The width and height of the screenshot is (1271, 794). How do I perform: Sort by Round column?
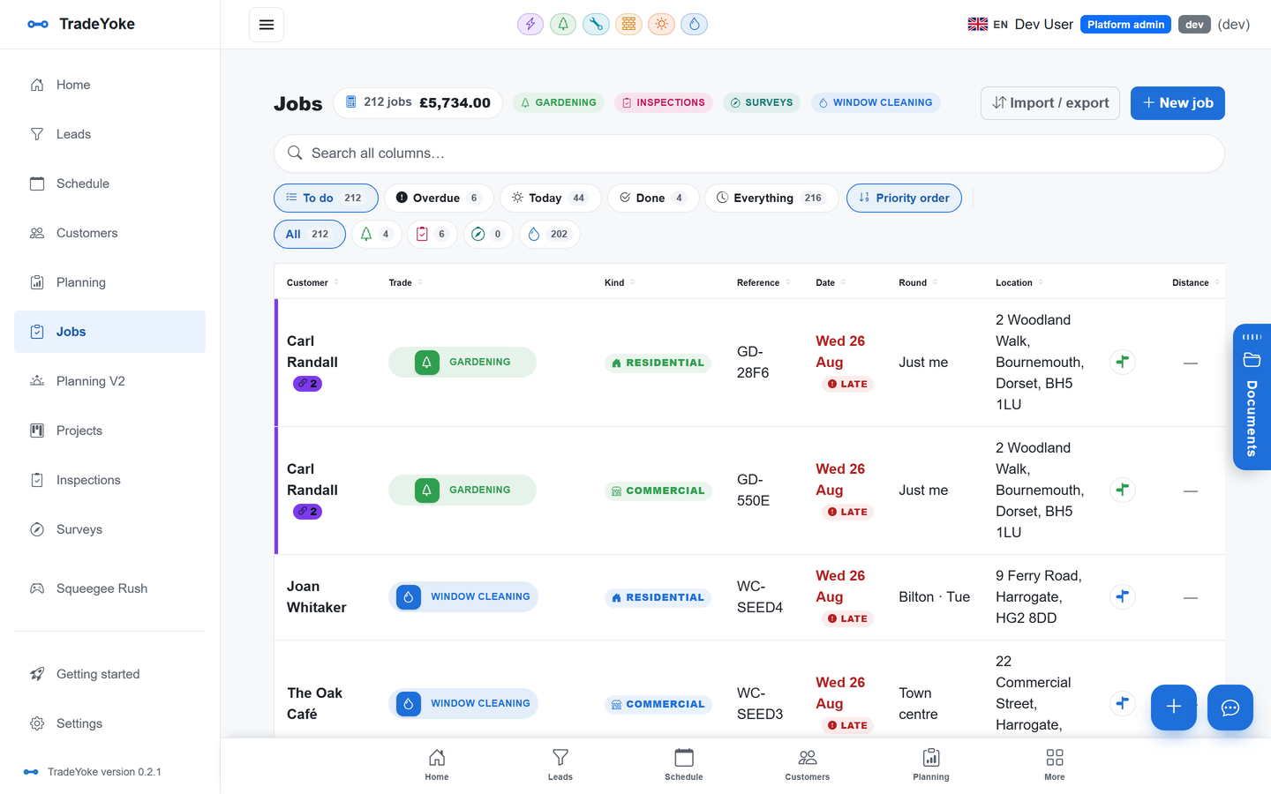(918, 282)
